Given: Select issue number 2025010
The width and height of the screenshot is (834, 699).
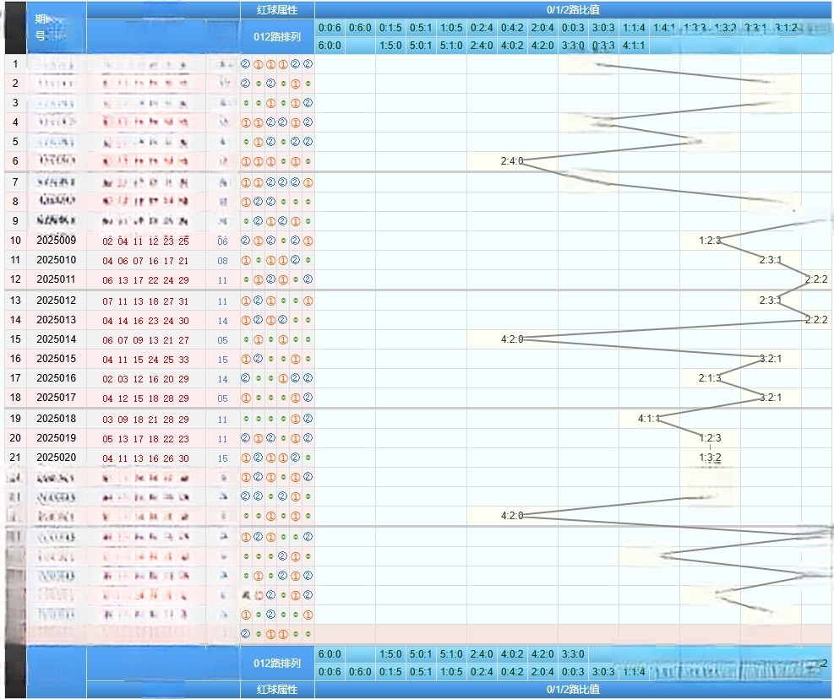Looking at the screenshot, I should point(57,260).
